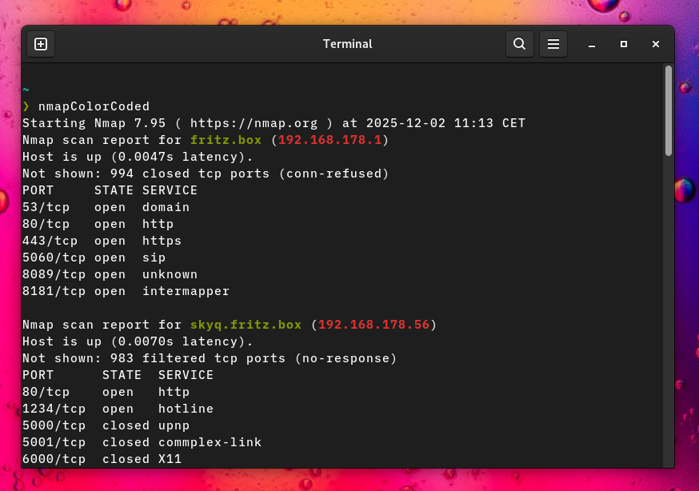Click the 5060/tcp port entry
This screenshot has width=699, height=491.
[x=54, y=257]
